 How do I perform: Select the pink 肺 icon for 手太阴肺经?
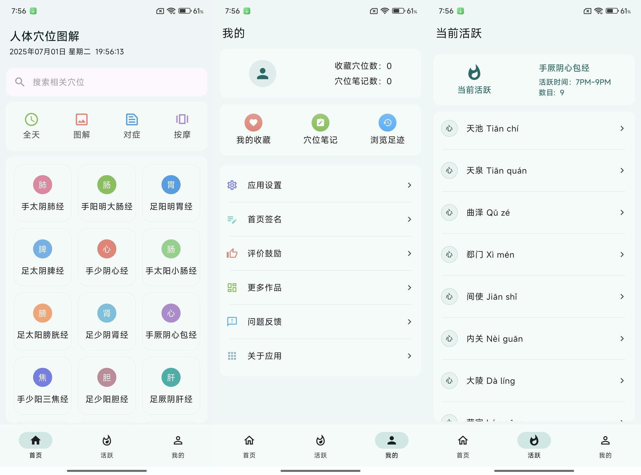[42, 185]
